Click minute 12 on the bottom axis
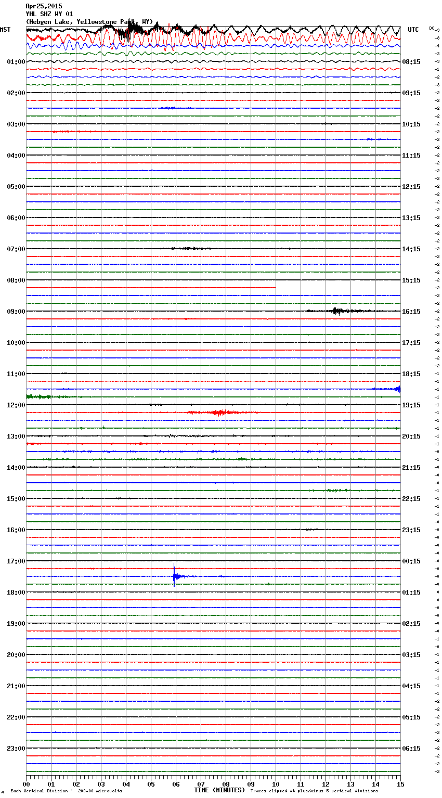This screenshot has height=798, width=442. (326, 783)
